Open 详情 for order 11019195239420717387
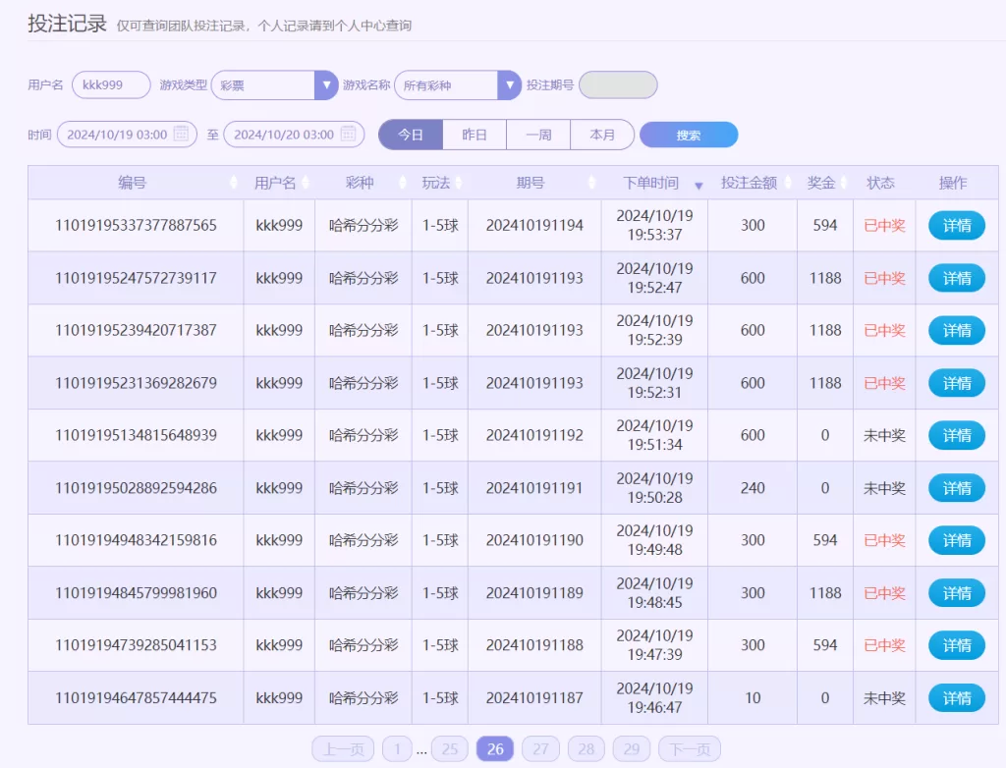This screenshot has height=768, width=1006. [957, 330]
